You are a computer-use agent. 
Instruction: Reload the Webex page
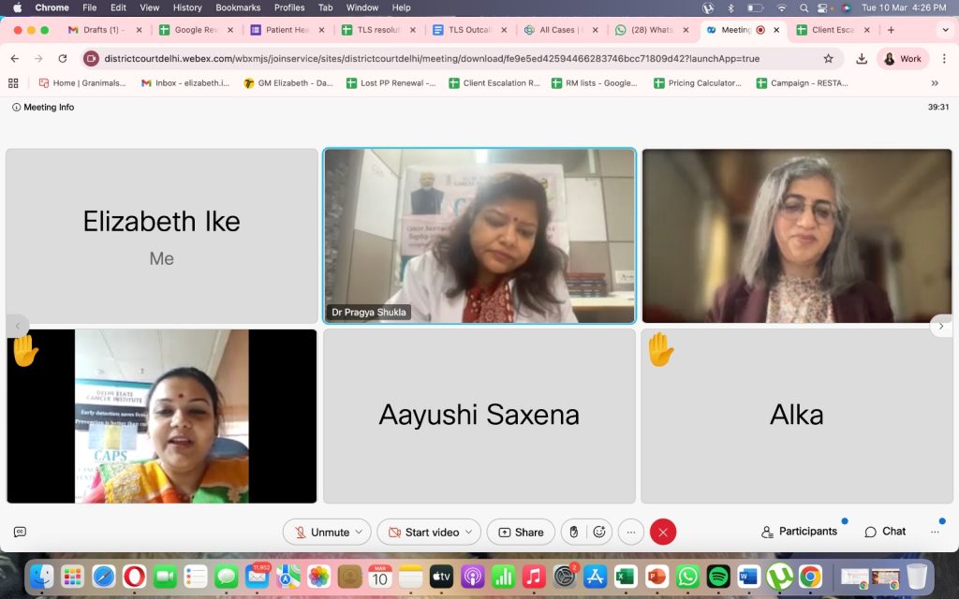pos(63,59)
